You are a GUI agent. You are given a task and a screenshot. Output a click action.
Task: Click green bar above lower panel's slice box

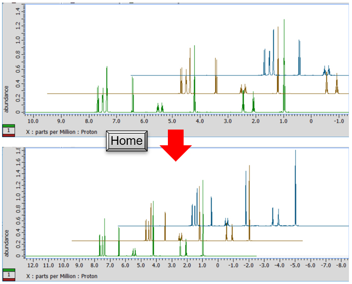9,270
